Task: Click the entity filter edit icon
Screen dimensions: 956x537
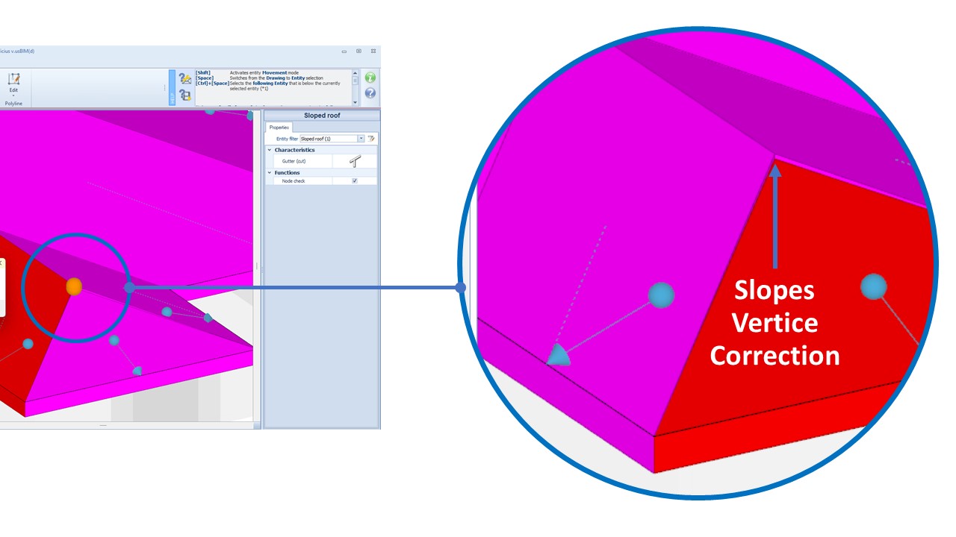Action: 371,139
